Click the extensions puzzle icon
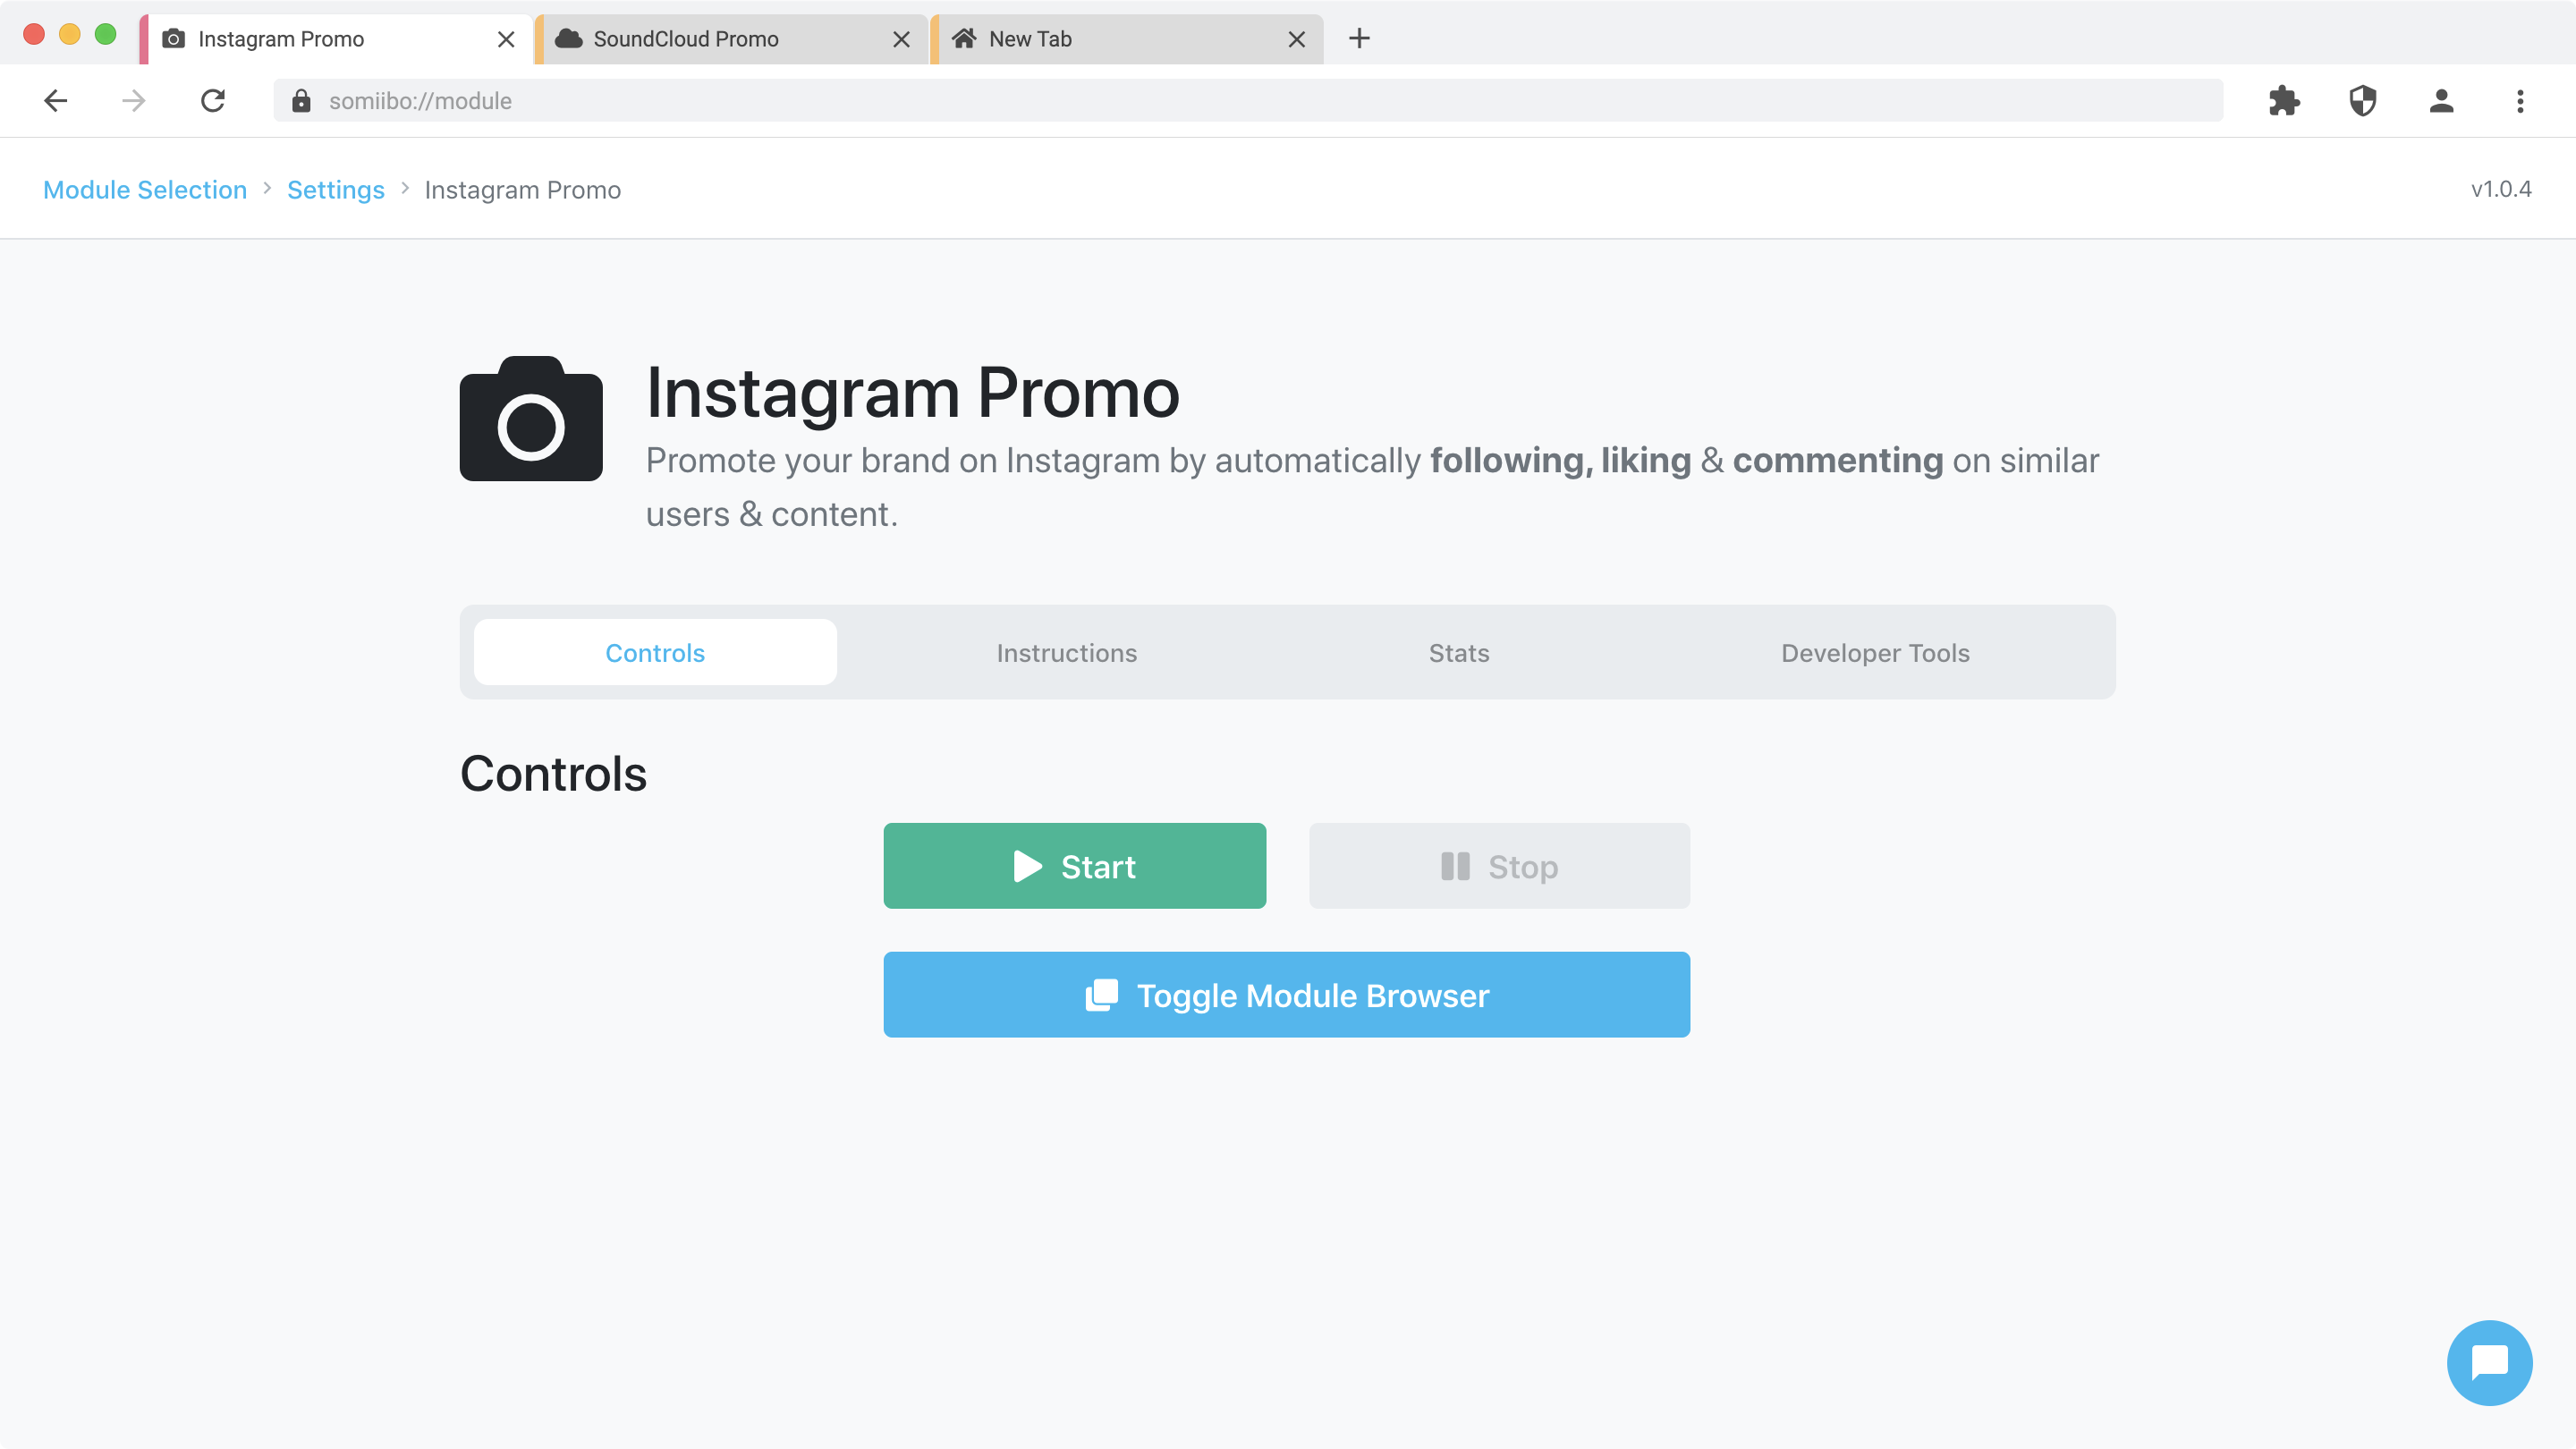Screen dimensions: 2576x1449 pyautogui.click(x=2284, y=101)
